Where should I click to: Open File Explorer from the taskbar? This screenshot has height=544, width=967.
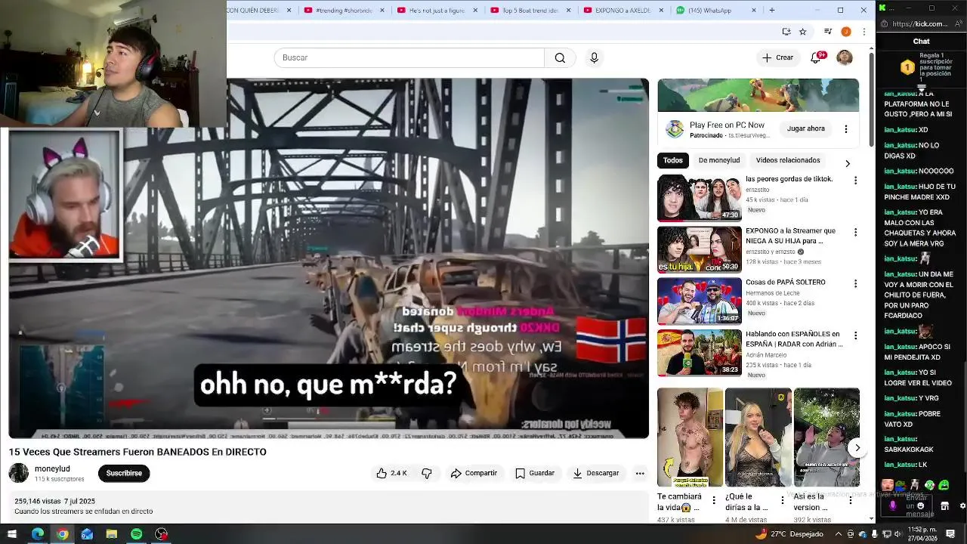point(111,534)
